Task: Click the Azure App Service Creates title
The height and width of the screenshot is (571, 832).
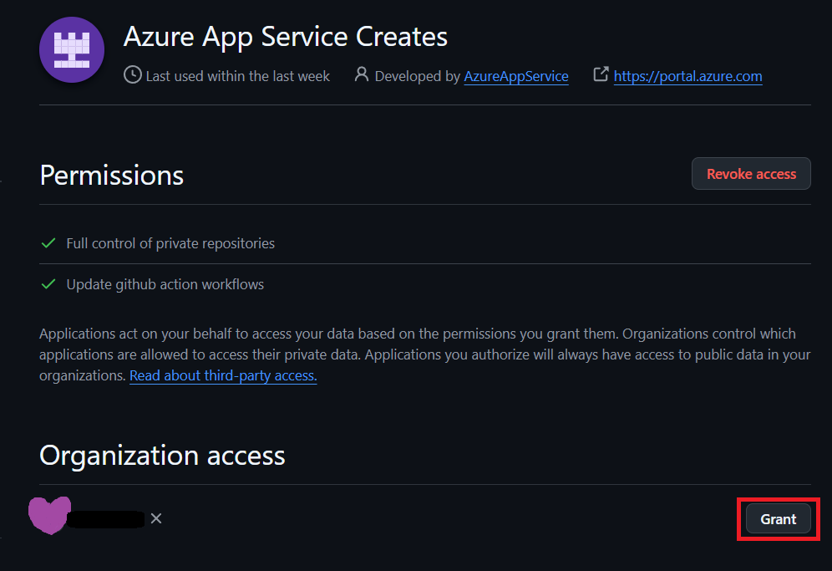Action: pos(286,37)
